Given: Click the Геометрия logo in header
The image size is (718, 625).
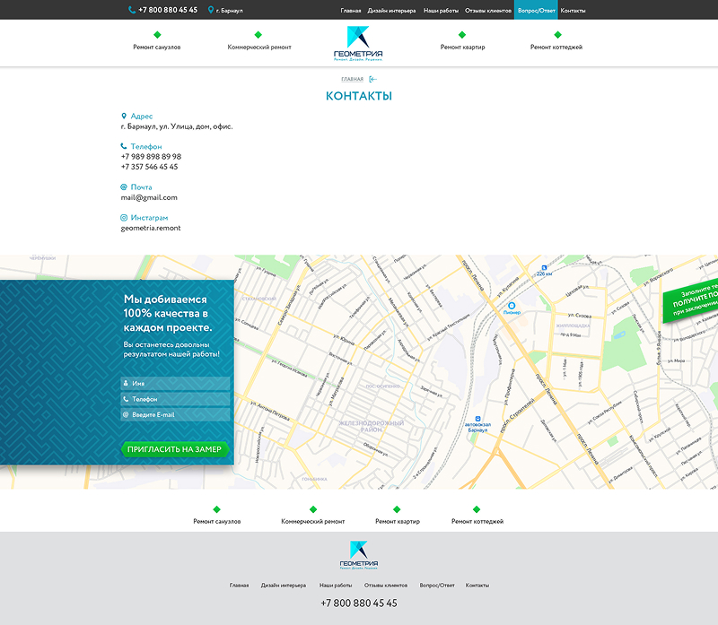Looking at the screenshot, I should click(358, 43).
